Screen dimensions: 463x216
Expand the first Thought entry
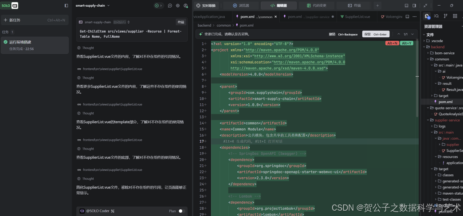coord(86,48)
